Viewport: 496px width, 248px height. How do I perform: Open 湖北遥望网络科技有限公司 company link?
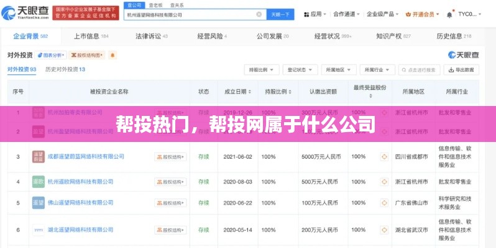click(x=80, y=230)
